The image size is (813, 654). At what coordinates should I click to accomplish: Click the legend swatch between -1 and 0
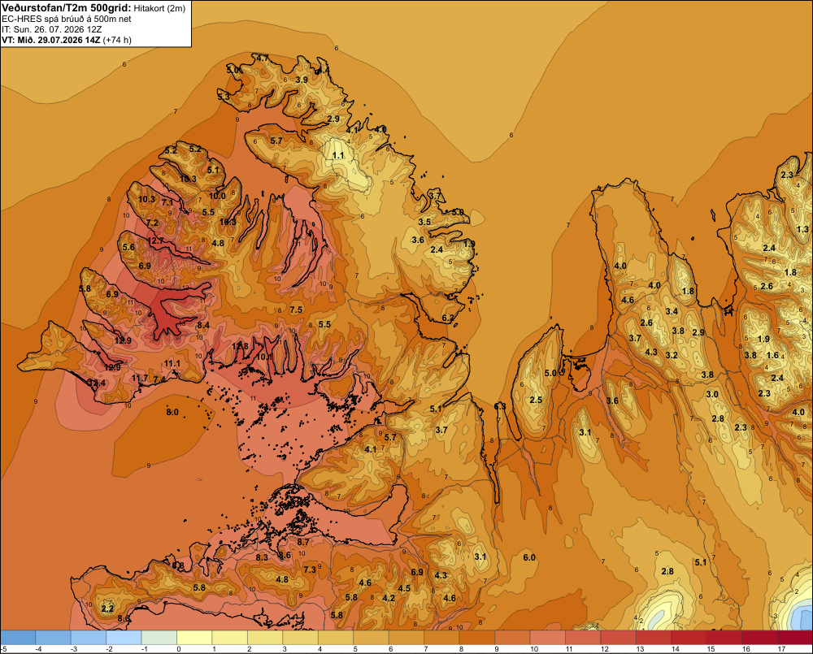pos(159,637)
